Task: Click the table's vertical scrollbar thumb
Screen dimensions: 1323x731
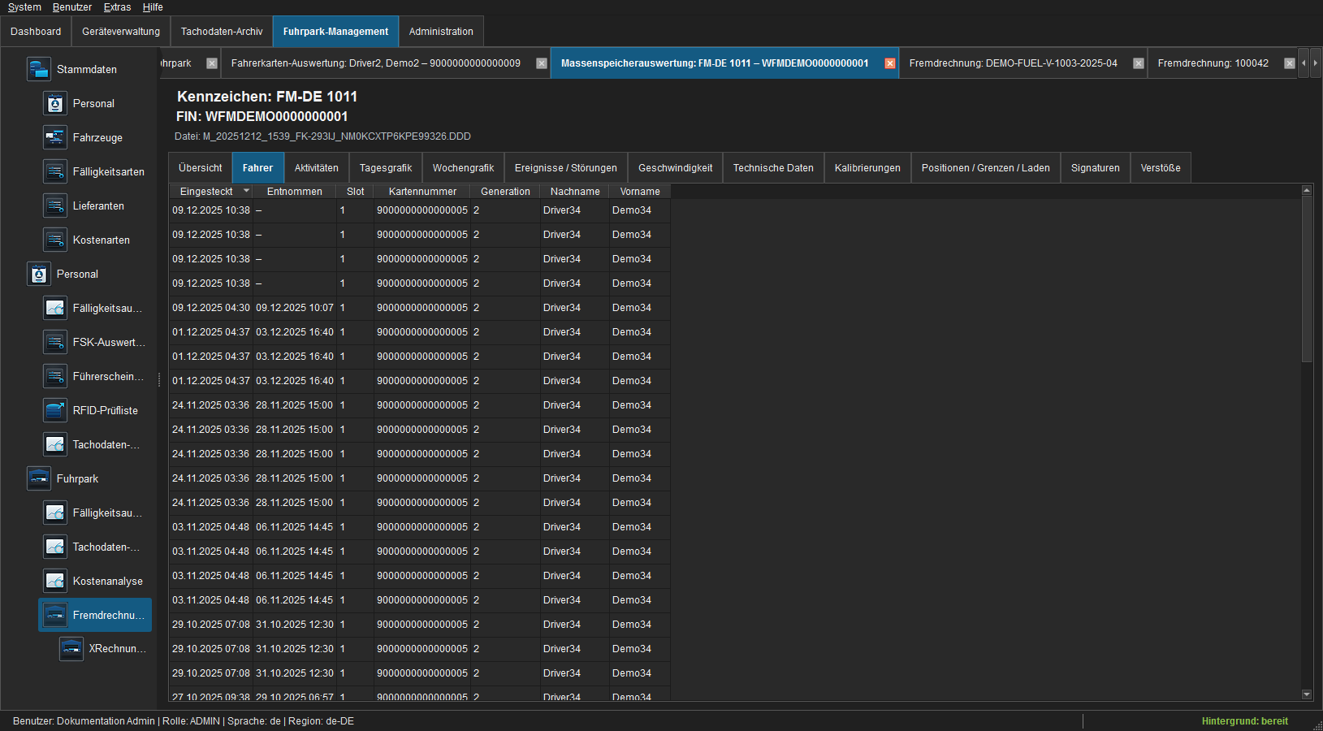Action: (1307, 279)
